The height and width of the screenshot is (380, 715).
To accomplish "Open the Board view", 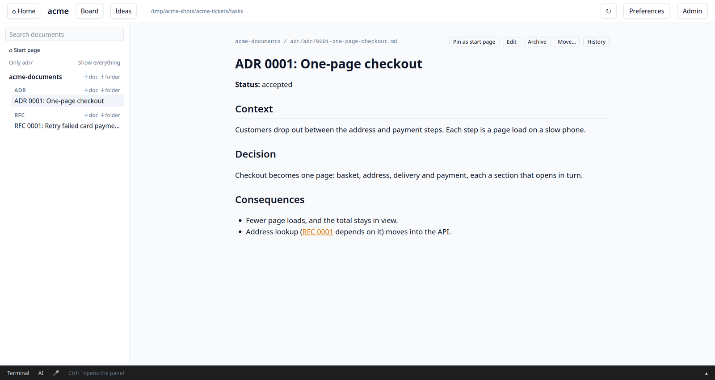I will tap(89, 11).
